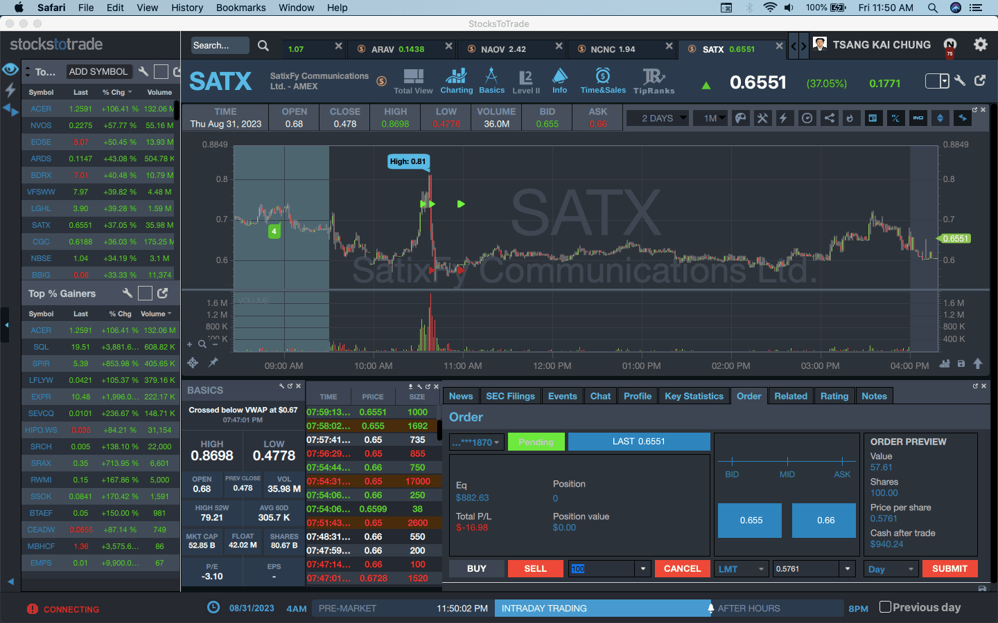
Task: Toggle the watchlist square checkbox
Action: pos(161,71)
